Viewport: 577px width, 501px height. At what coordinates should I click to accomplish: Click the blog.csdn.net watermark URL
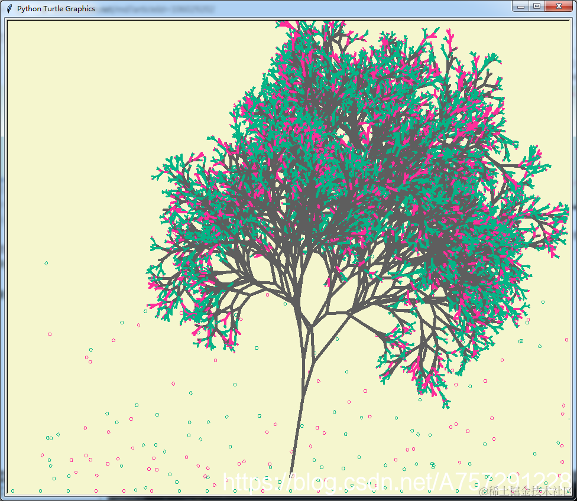point(397,482)
